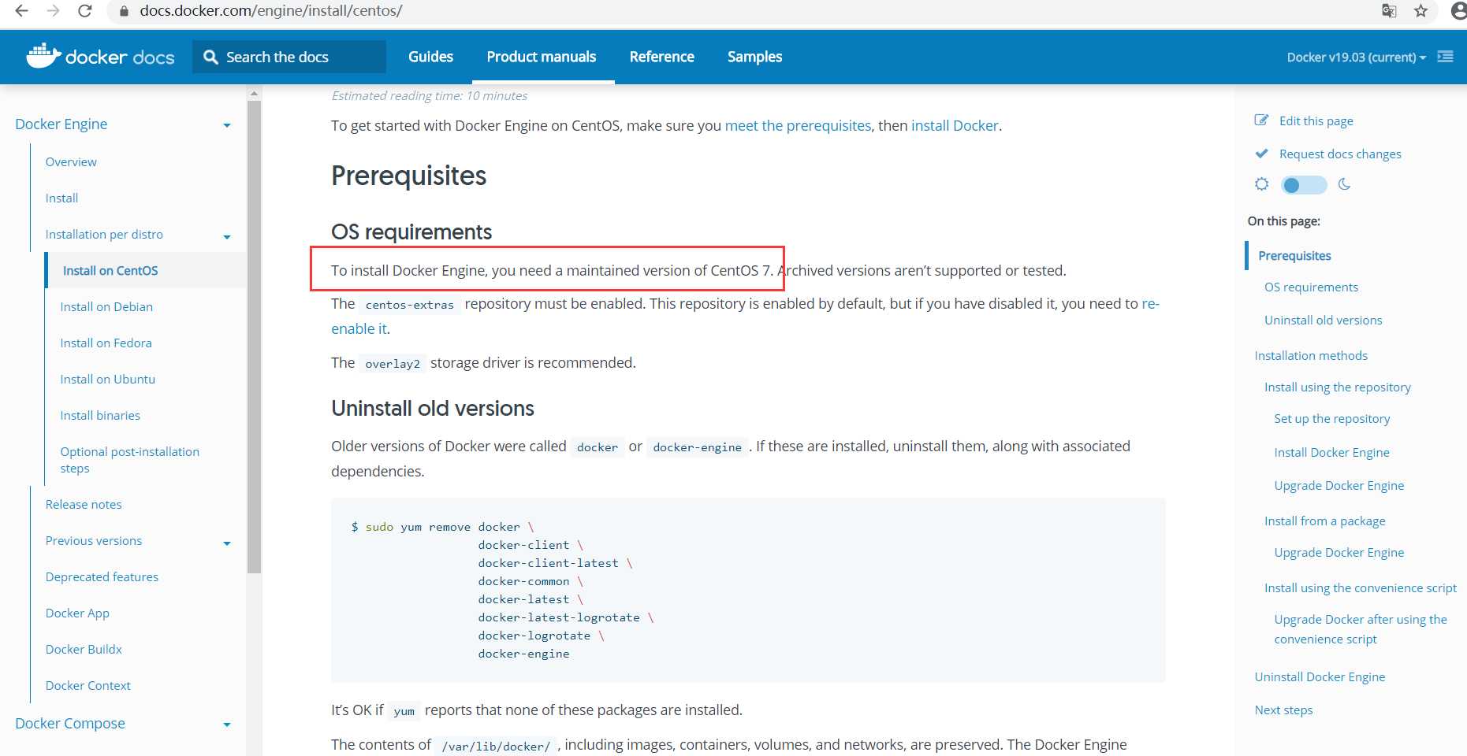Open Install on Ubuntu in the sidebar
The width and height of the screenshot is (1467, 756).
(107, 379)
